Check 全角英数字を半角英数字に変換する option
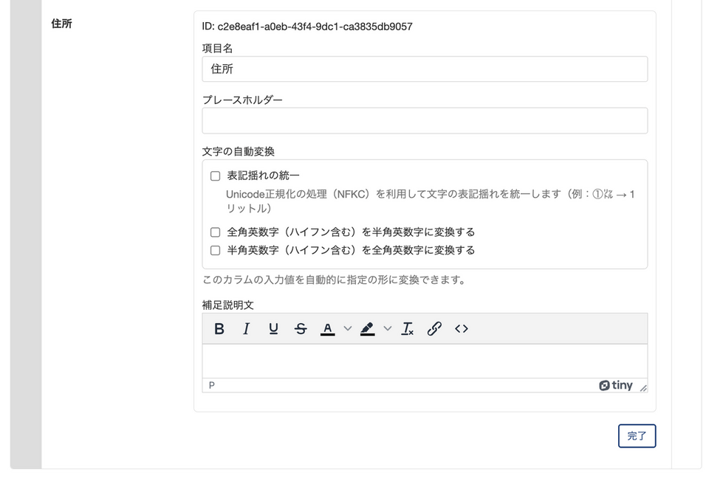This screenshot has height=478, width=709. pyautogui.click(x=216, y=232)
